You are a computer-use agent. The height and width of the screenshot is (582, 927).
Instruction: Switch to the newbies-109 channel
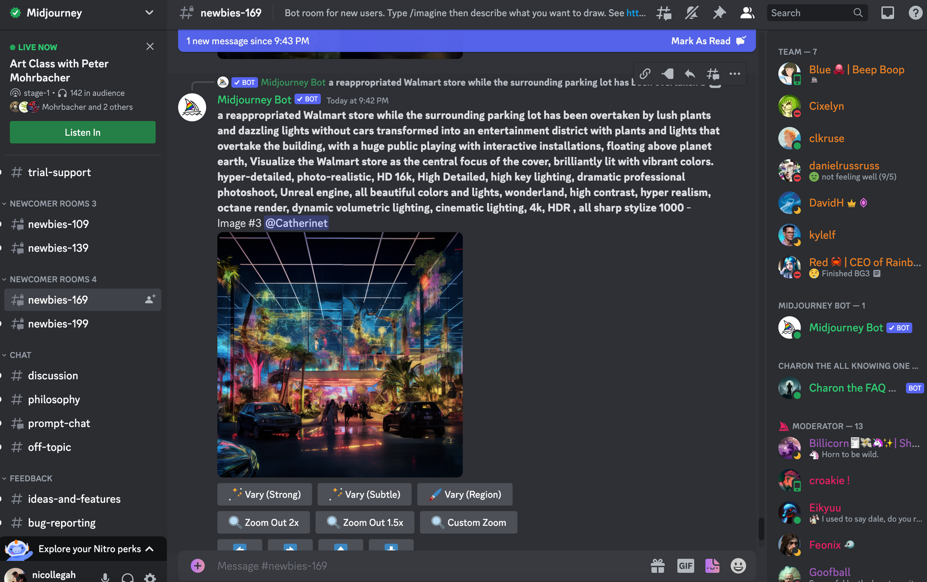(58, 224)
